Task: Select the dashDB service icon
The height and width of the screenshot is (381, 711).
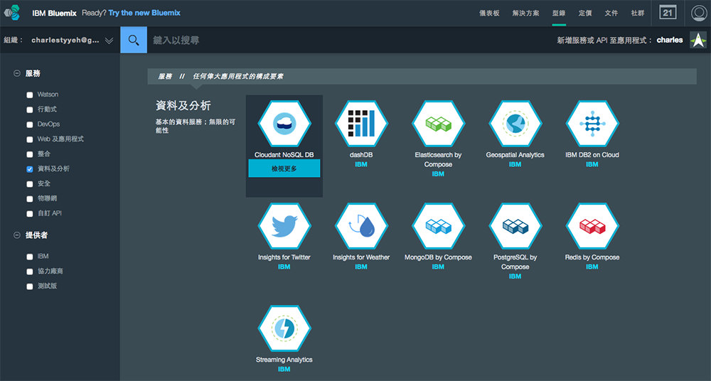Action: [x=361, y=124]
